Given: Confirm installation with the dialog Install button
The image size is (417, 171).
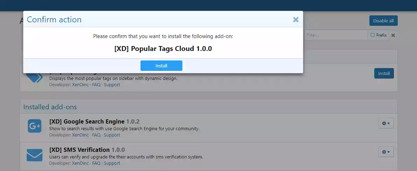Looking at the screenshot, I should click(x=161, y=66).
